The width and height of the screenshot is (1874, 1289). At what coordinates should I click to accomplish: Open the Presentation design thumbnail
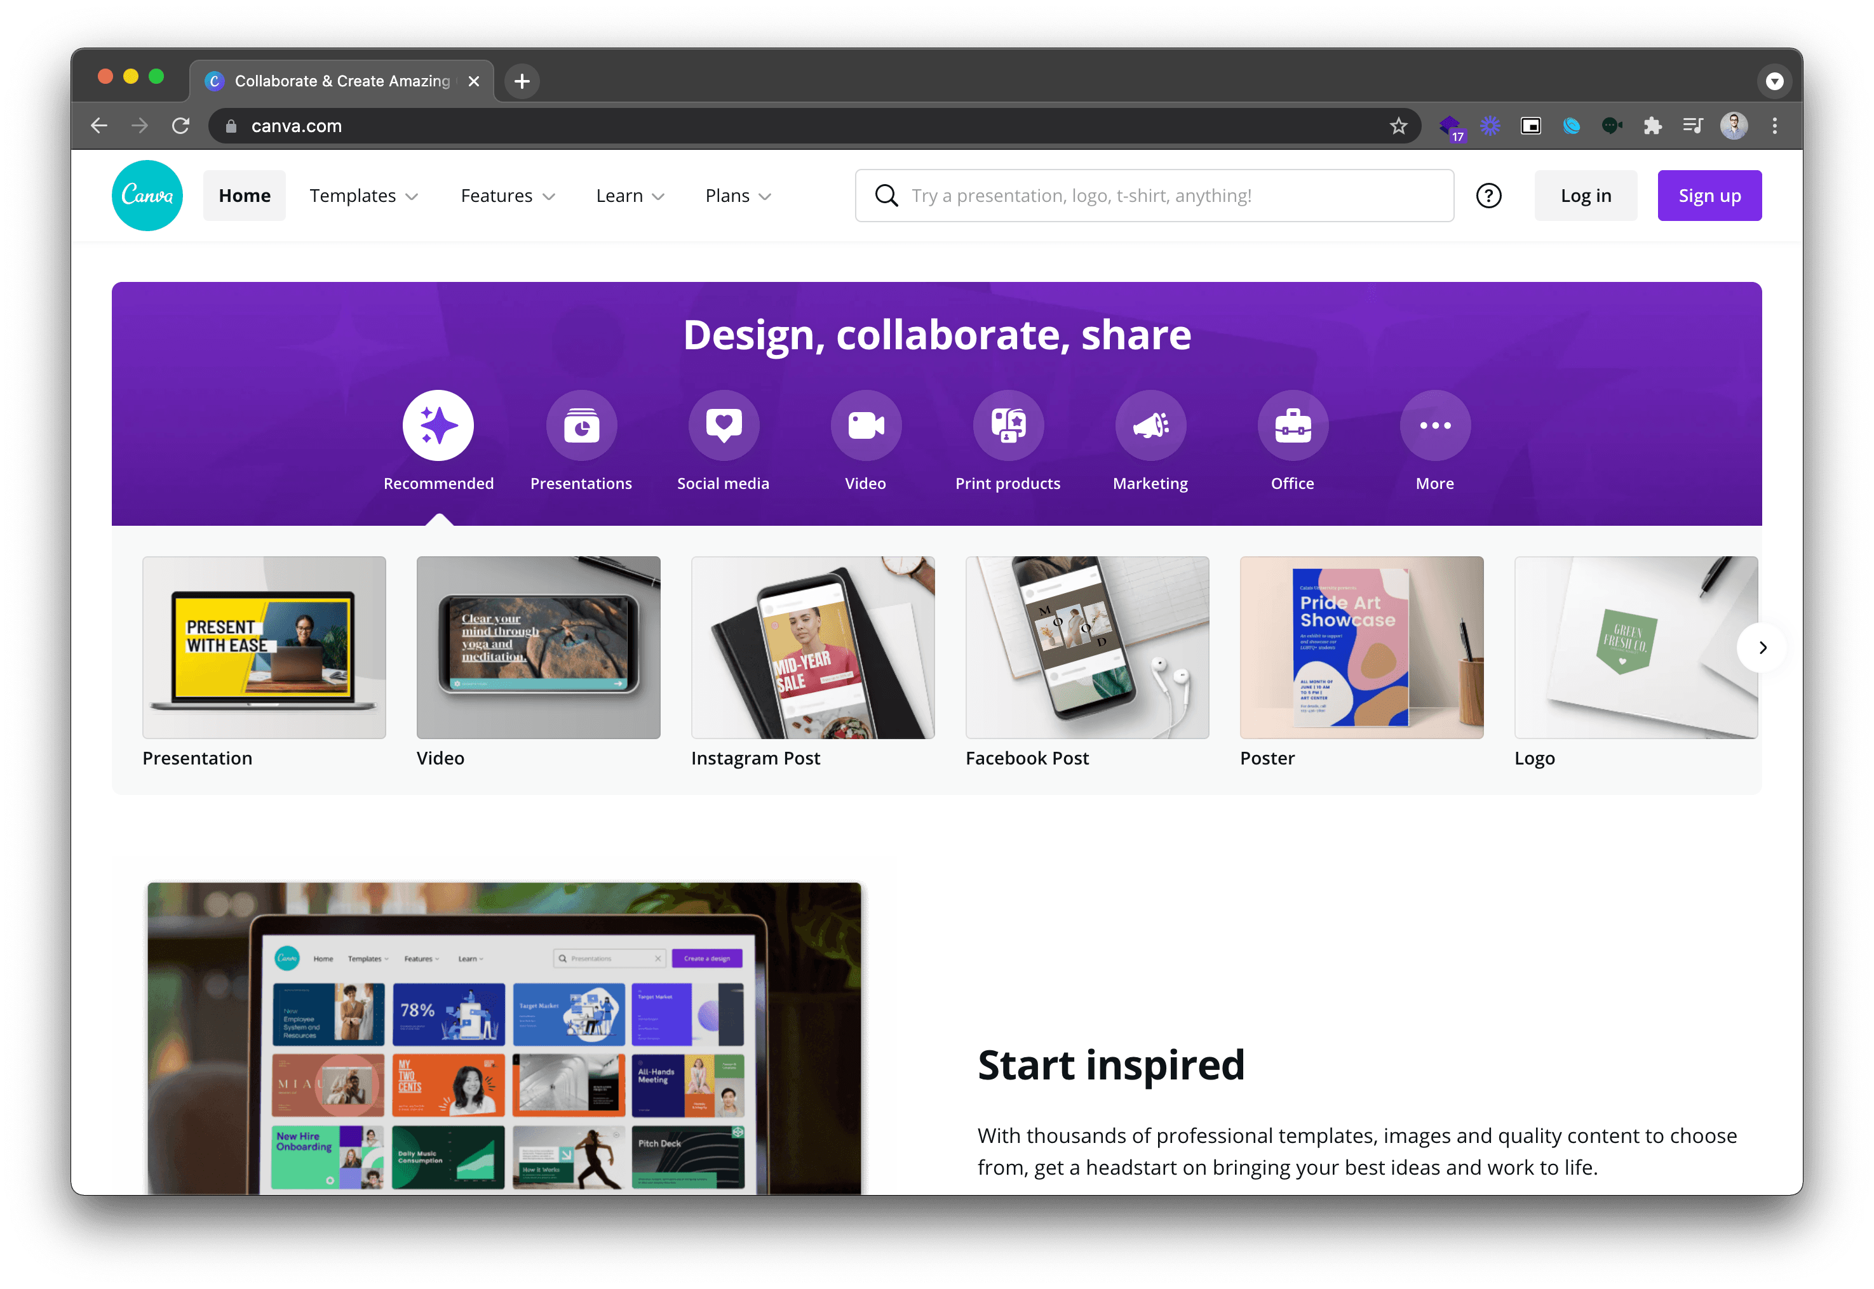[264, 647]
